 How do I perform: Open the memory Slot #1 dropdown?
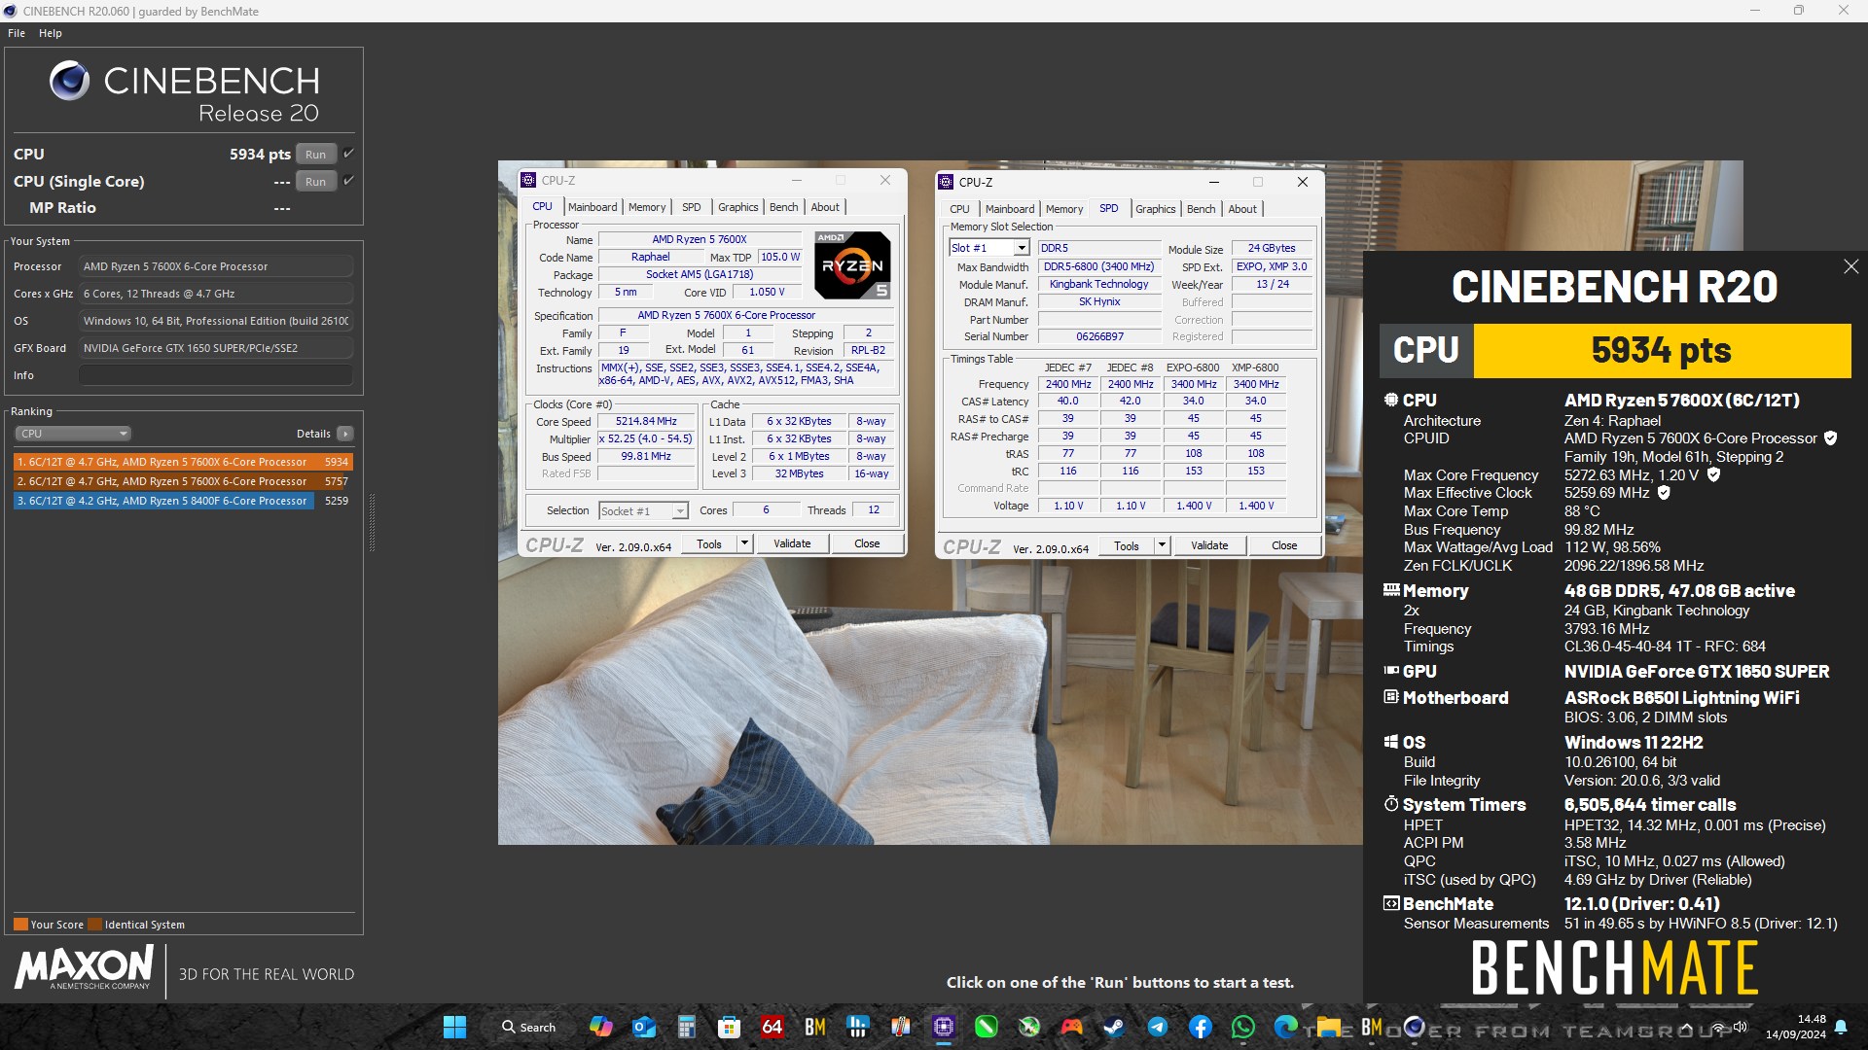coord(988,248)
